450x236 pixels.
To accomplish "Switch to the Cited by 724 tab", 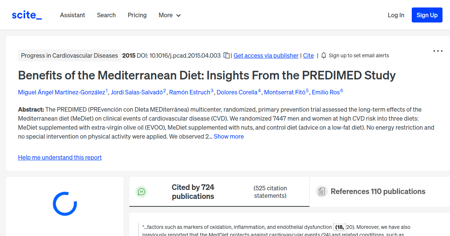I will 193,191.
